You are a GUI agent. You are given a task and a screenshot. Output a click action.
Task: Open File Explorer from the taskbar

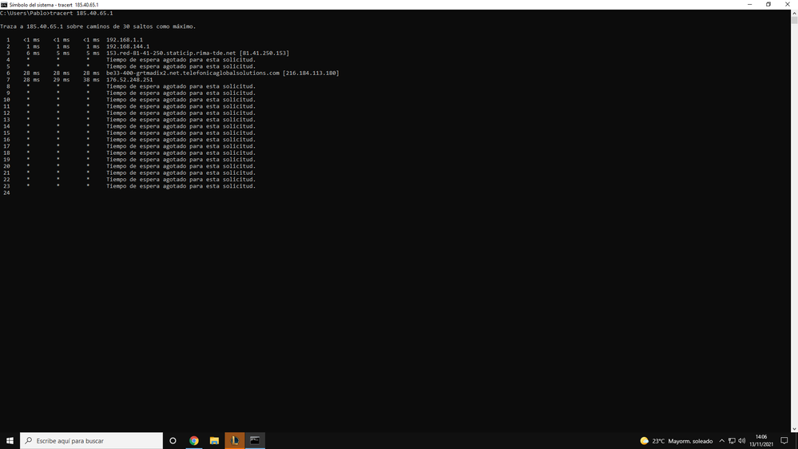pyautogui.click(x=214, y=440)
